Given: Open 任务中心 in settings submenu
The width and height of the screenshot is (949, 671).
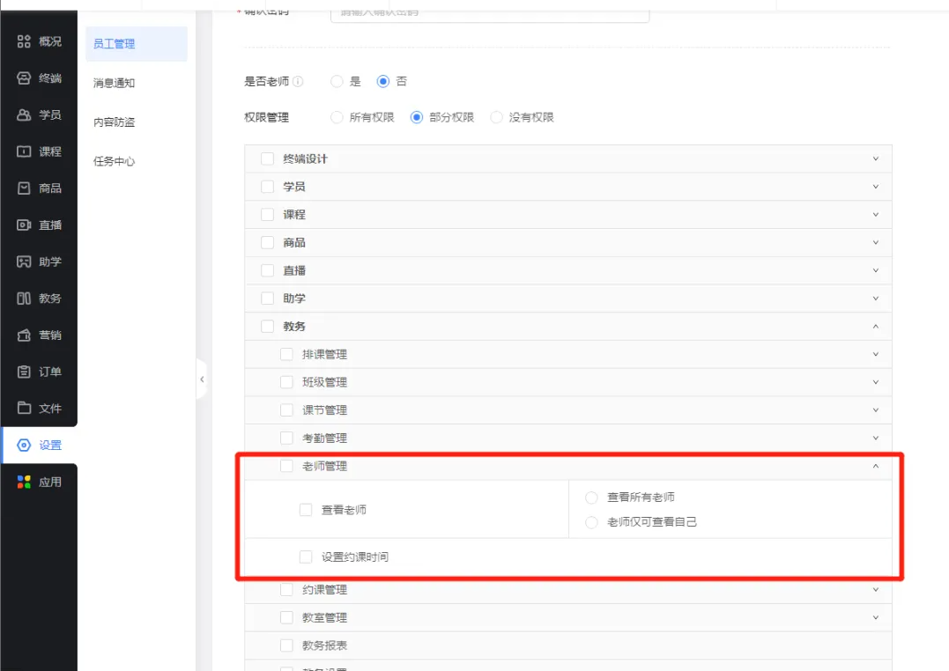Looking at the screenshot, I should (115, 161).
